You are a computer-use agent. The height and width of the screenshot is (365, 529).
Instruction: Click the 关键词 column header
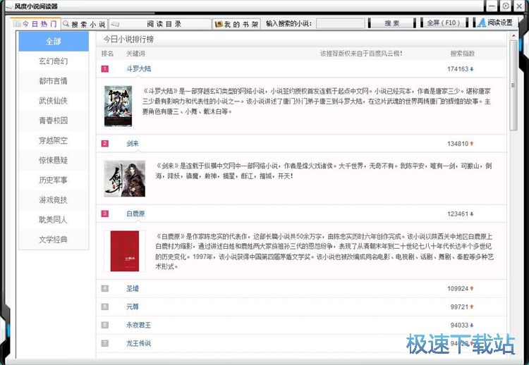click(135, 54)
